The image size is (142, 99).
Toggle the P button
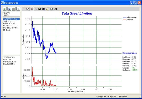pos(14,9)
